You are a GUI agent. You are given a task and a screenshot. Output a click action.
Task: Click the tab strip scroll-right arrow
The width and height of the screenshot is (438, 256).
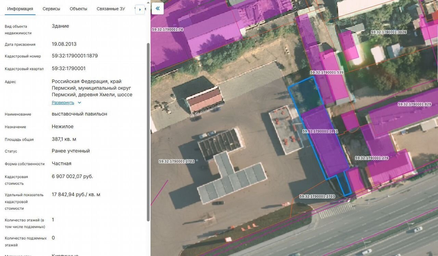(x=140, y=10)
